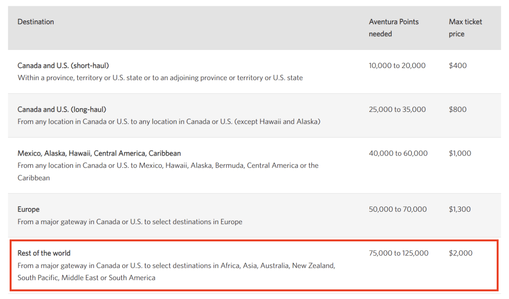Click the Aventura Points needed column header

pos(393,28)
